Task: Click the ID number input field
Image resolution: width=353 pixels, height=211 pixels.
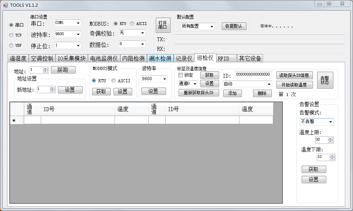Action: coord(253,75)
